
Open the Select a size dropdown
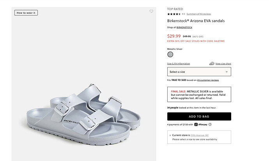tap(199, 72)
